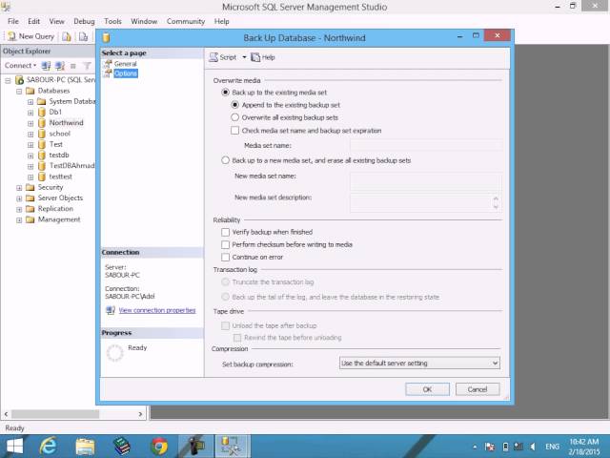The image size is (610, 458).
Task: Expand the Northwind database node
Action: [30, 123]
